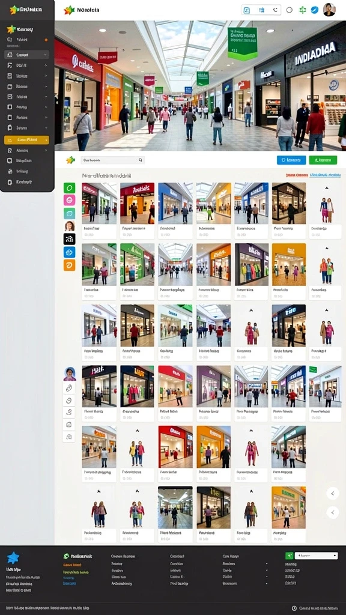Click the green icon beside the footer heading
Viewport: 346px width, 615px height.
66,556
